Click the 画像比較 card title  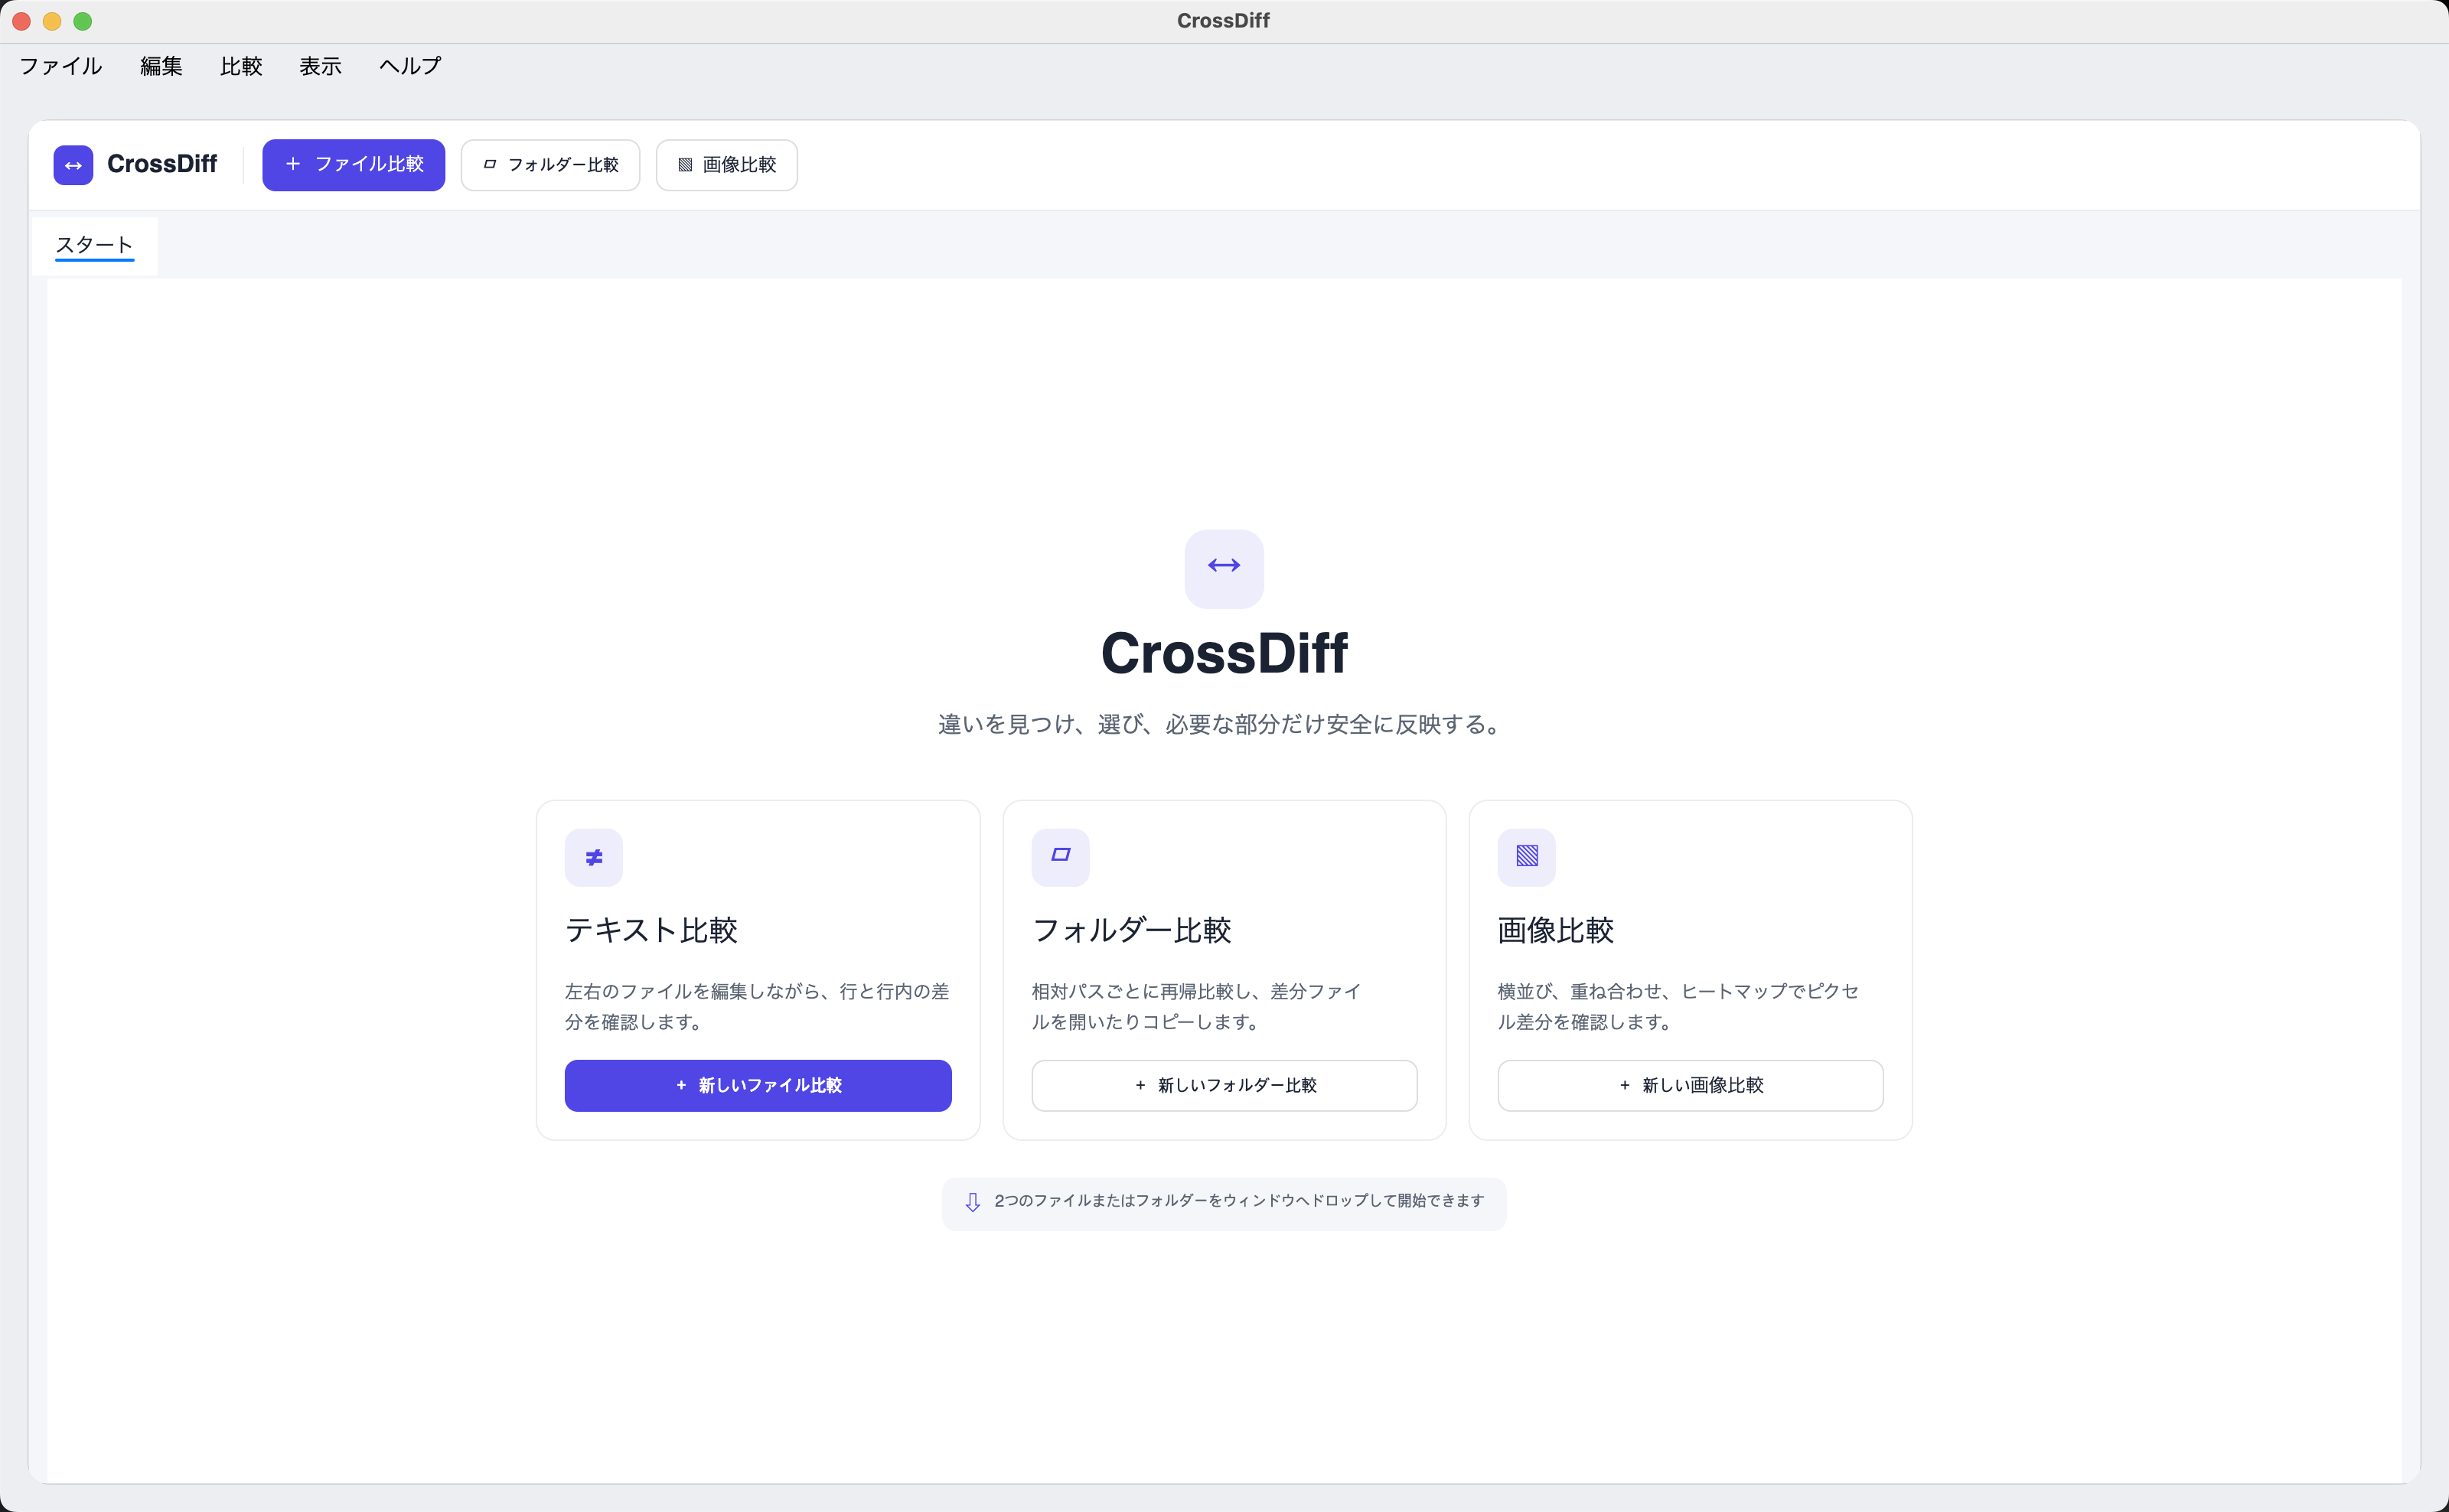pos(1556,930)
